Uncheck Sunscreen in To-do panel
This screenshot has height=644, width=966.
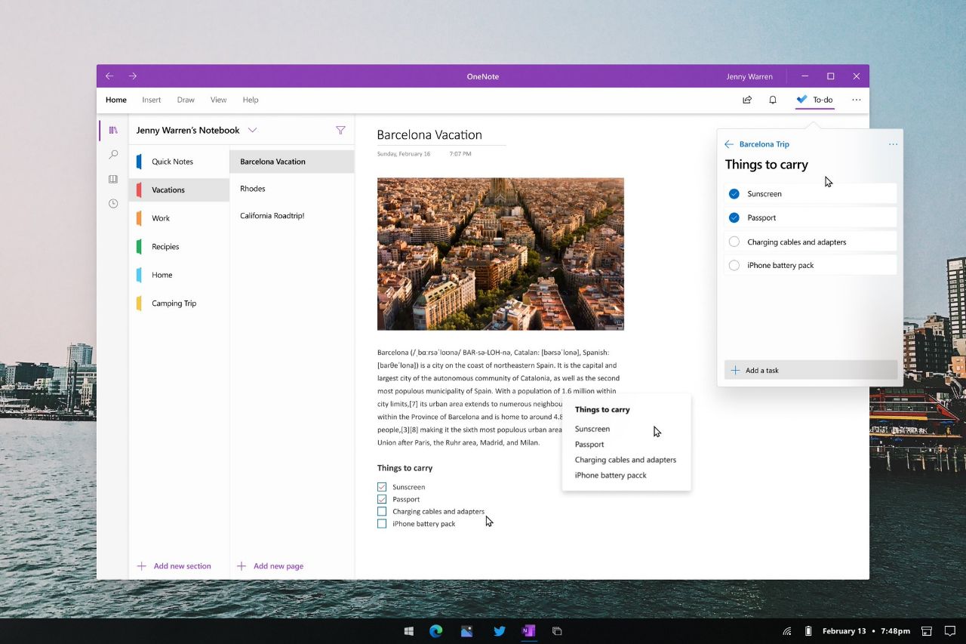click(734, 194)
